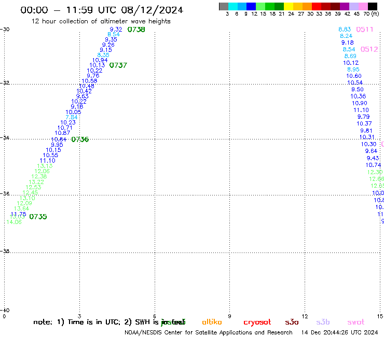Click the bright red swatch in the color scale

[x=317, y=6]
